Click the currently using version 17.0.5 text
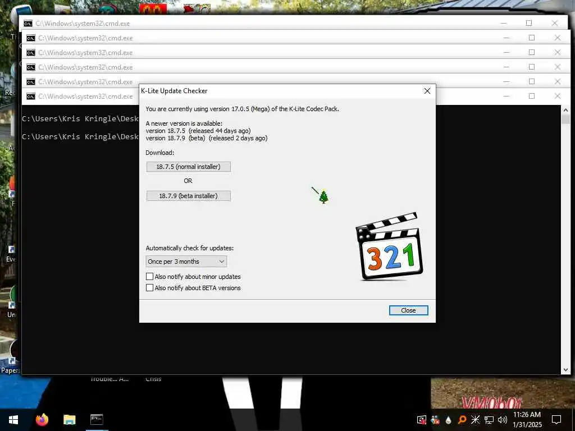The image size is (575, 431). [x=243, y=109]
